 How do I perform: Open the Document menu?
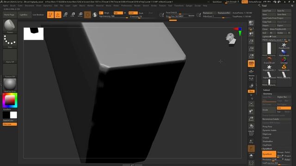coord(30,6)
